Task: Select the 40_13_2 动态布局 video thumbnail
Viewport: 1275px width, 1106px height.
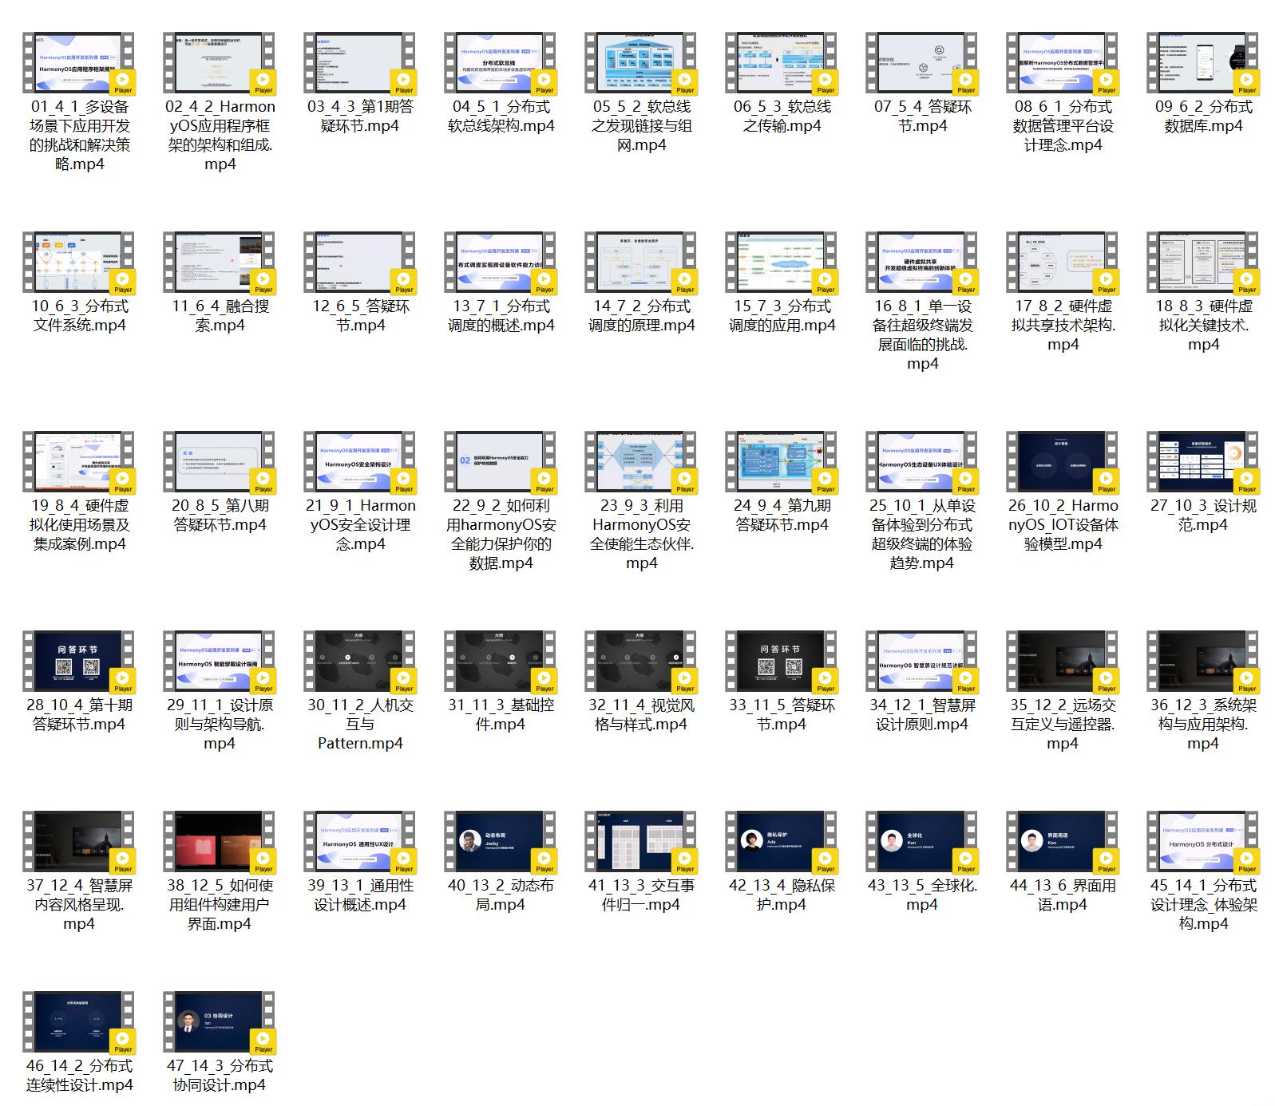Action: (500, 842)
